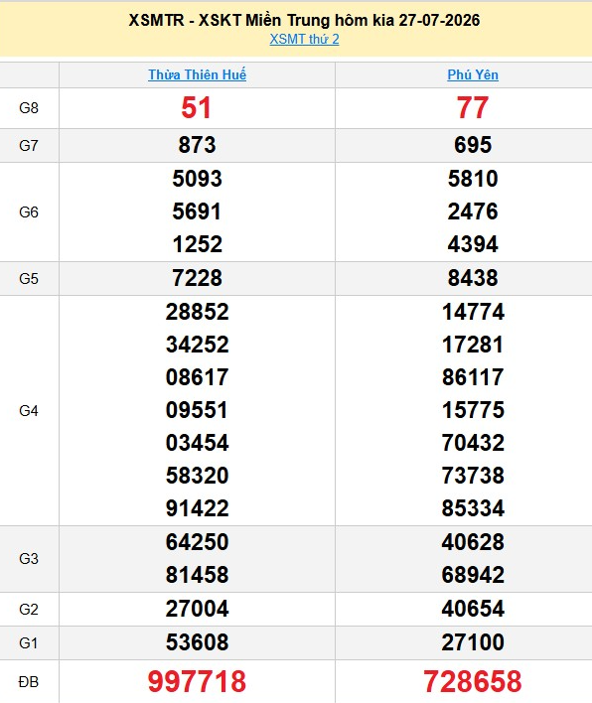This screenshot has width=592, height=703.
Task: Open the Phú Yên province link
Action: [473, 74]
